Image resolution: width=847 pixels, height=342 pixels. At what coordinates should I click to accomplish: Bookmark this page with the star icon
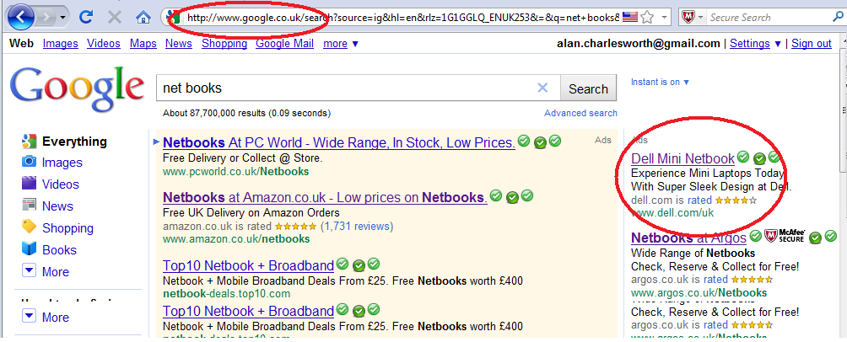(647, 17)
